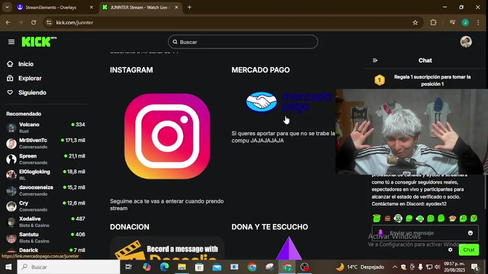Click the Enviar un mensaje chat input
Screen dimensions: 488x274
click(425, 233)
